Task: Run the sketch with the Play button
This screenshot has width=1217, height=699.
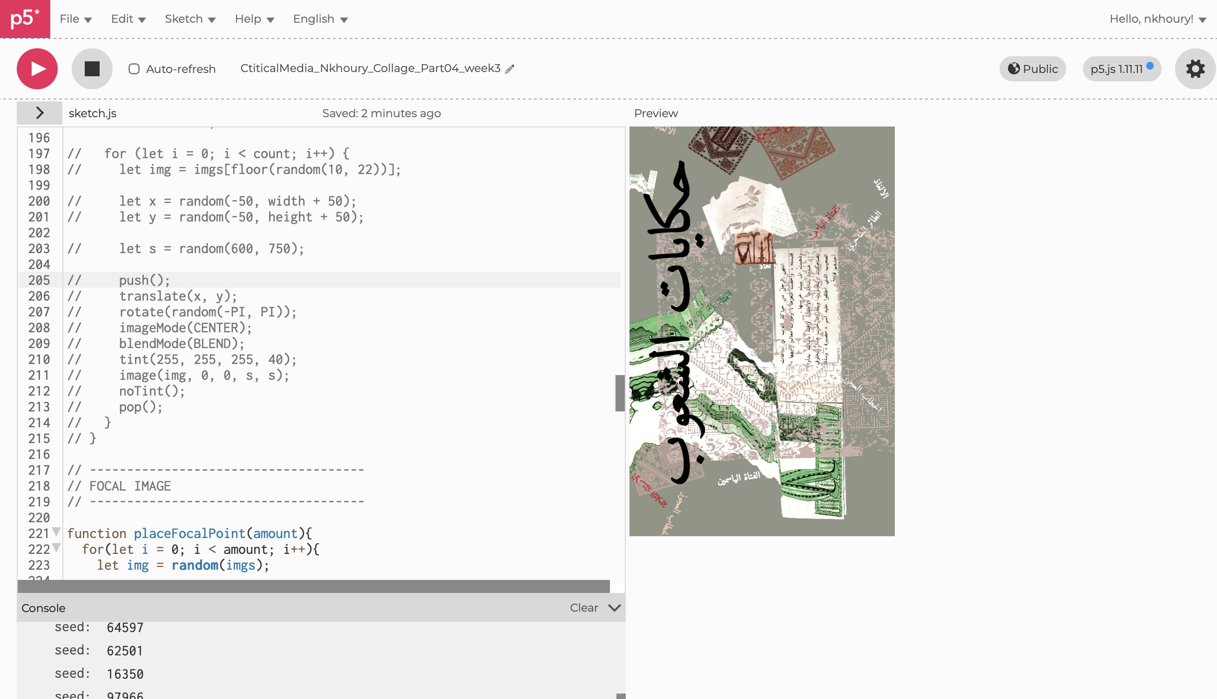Action: (37, 69)
